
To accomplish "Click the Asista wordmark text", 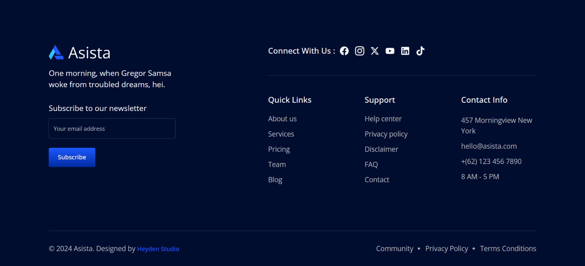I will 89,53.
